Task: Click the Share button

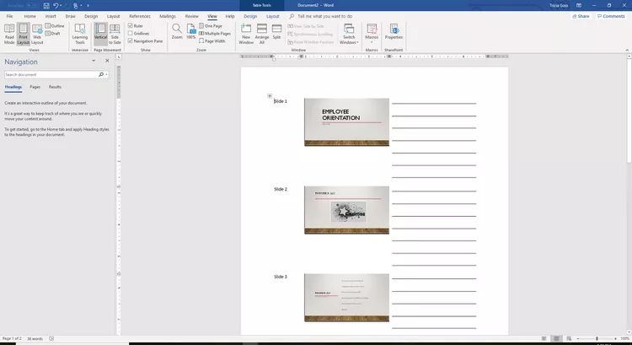Action: click(x=581, y=16)
